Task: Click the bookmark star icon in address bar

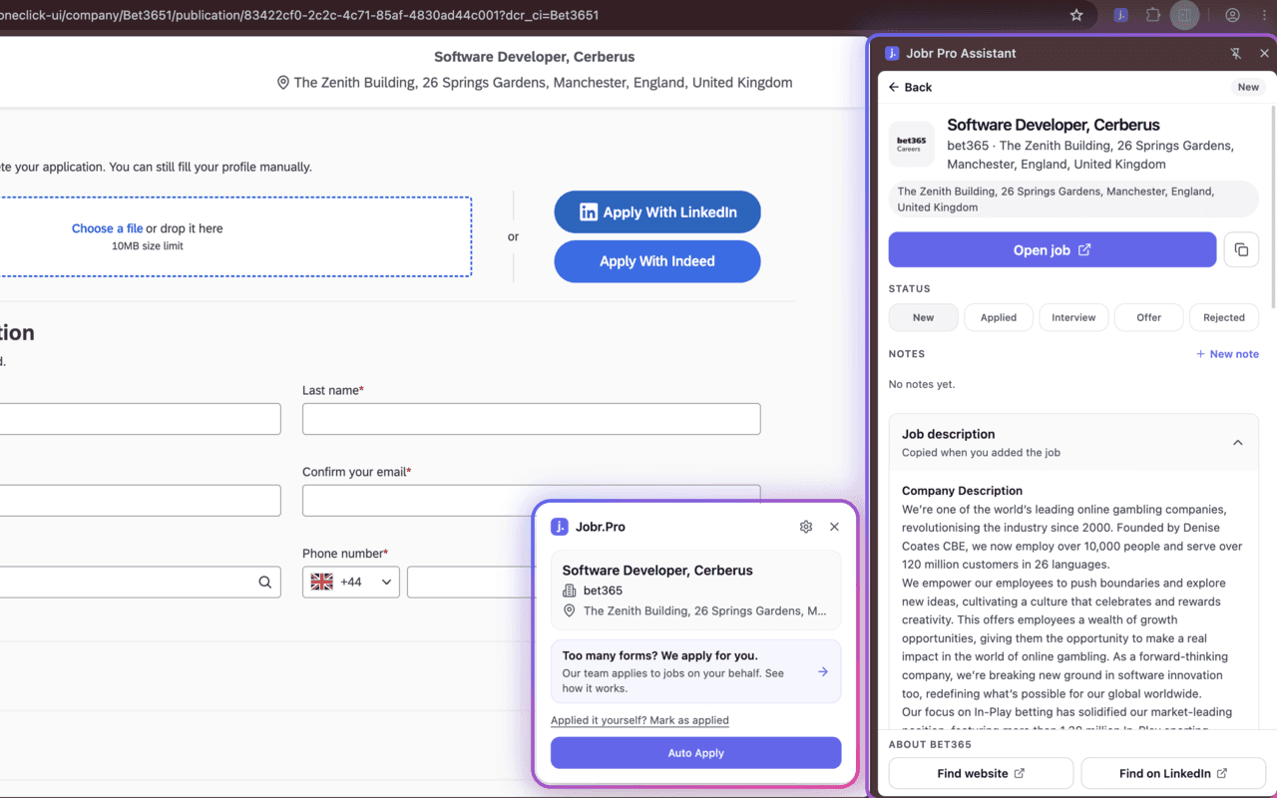Action: tap(1076, 15)
